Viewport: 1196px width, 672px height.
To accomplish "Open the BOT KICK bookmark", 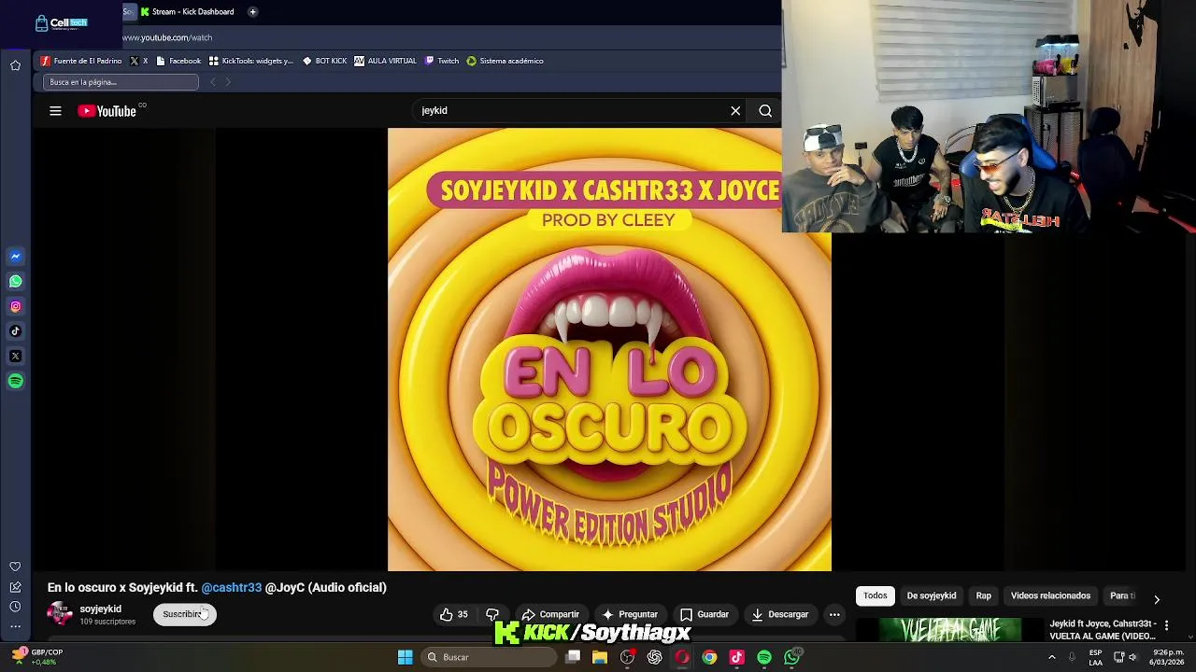I will [x=325, y=61].
